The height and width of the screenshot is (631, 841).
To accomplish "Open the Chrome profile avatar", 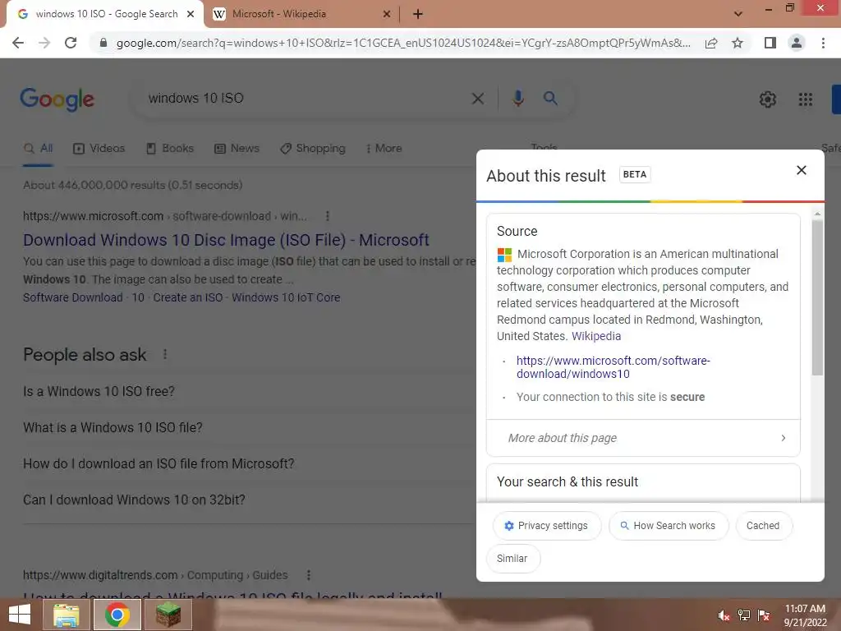I will click(x=797, y=43).
